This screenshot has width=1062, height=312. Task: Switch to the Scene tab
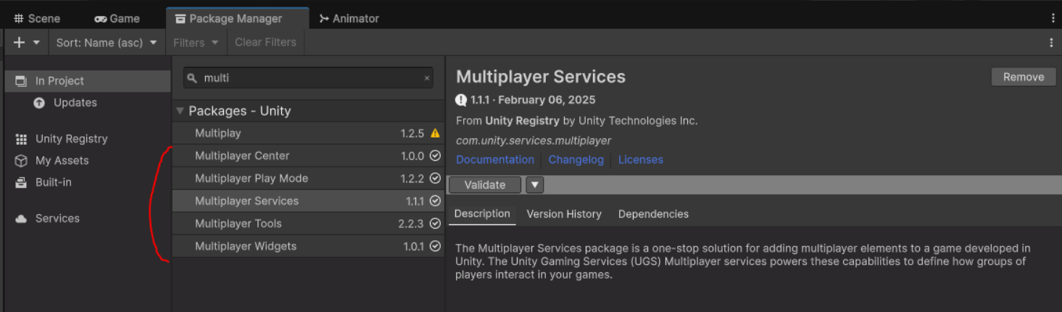tap(37, 18)
